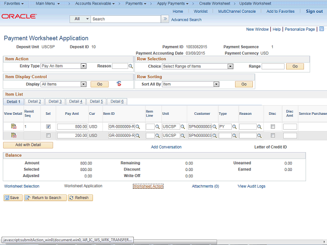Click the Save button
This screenshot has width=327, height=245.
pos(13,198)
